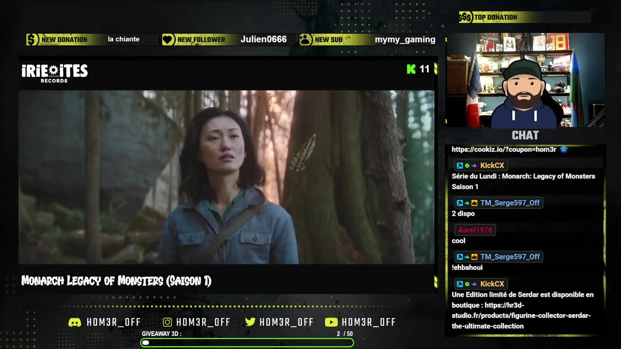621x349 pixels.
Task: Click the 'New Sub' label
Action: tap(328, 40)
